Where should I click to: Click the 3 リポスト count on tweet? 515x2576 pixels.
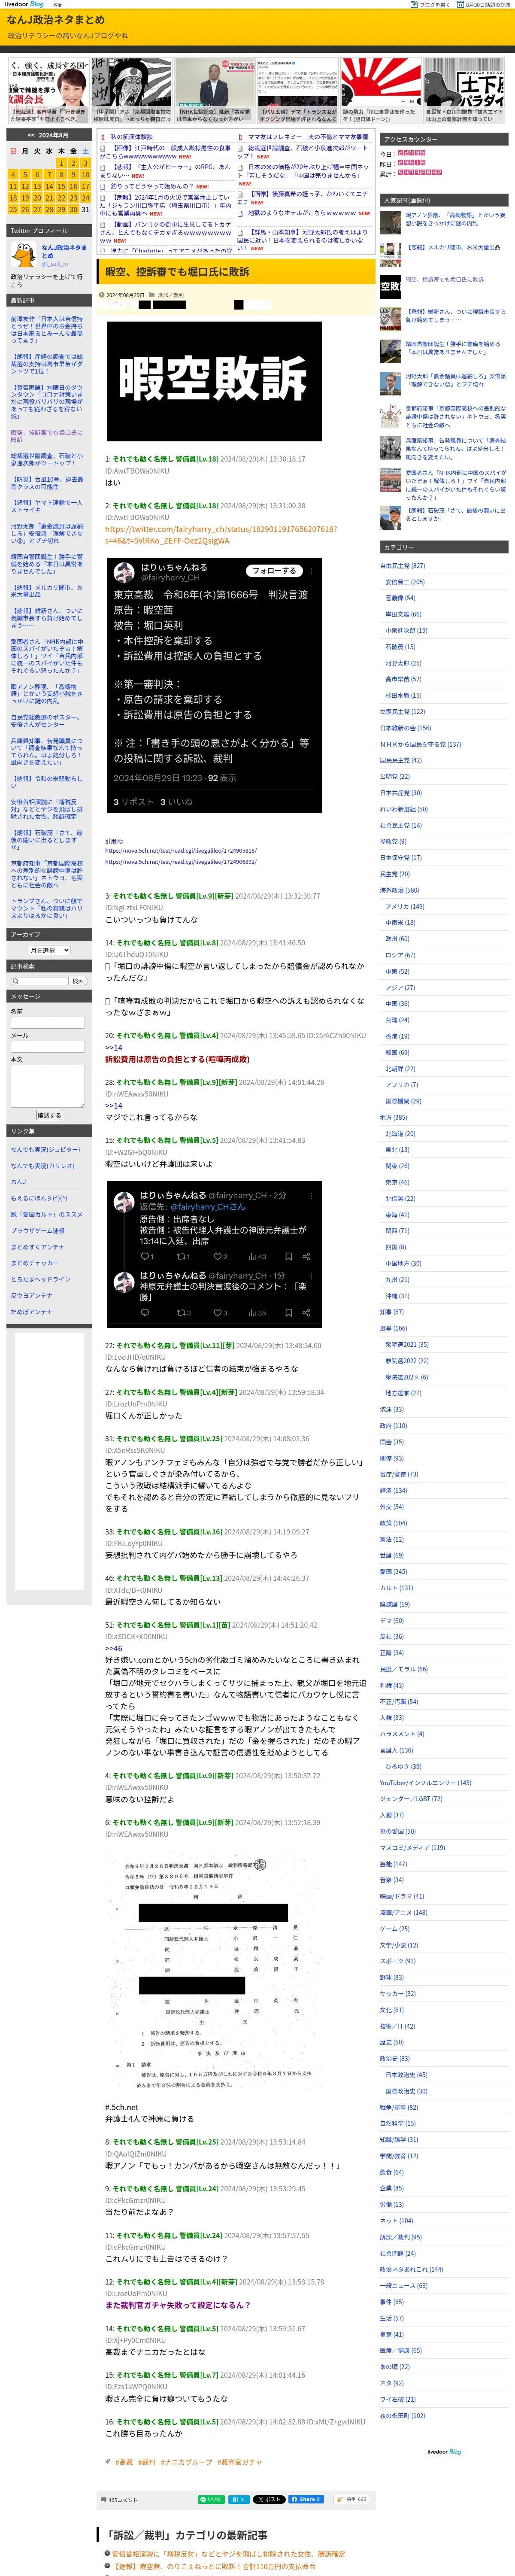point(133,802)
